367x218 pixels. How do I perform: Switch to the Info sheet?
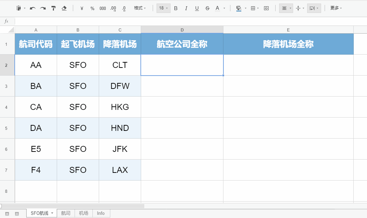pos(101,213)
